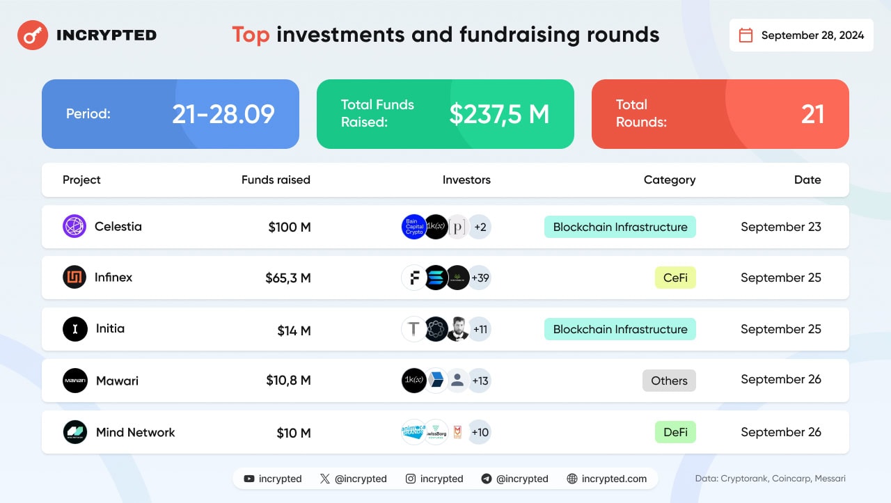Click the Mind Network project logo
Image resolution: width=891 pixels, height=503 pixels.
coord(75,432)
